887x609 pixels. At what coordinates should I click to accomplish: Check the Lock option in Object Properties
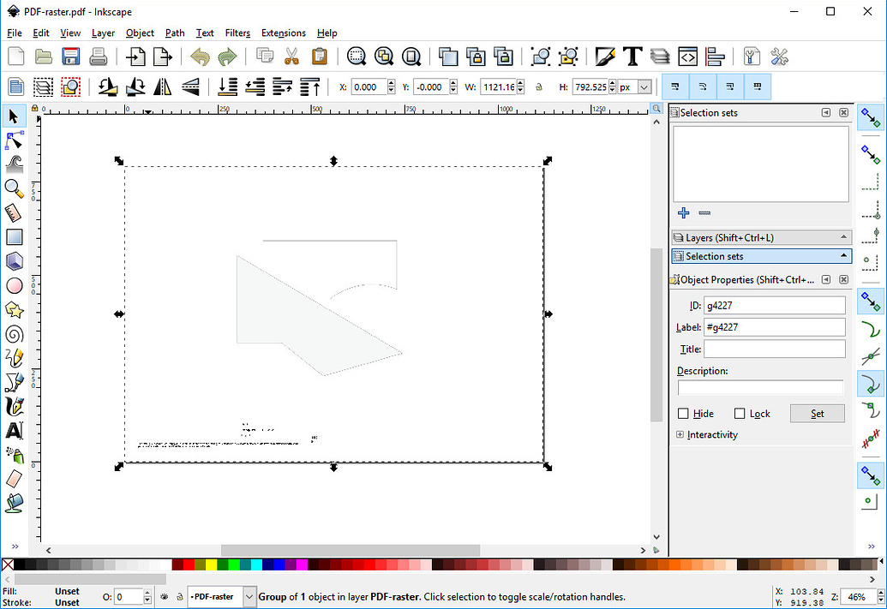(x=739, y=414)
